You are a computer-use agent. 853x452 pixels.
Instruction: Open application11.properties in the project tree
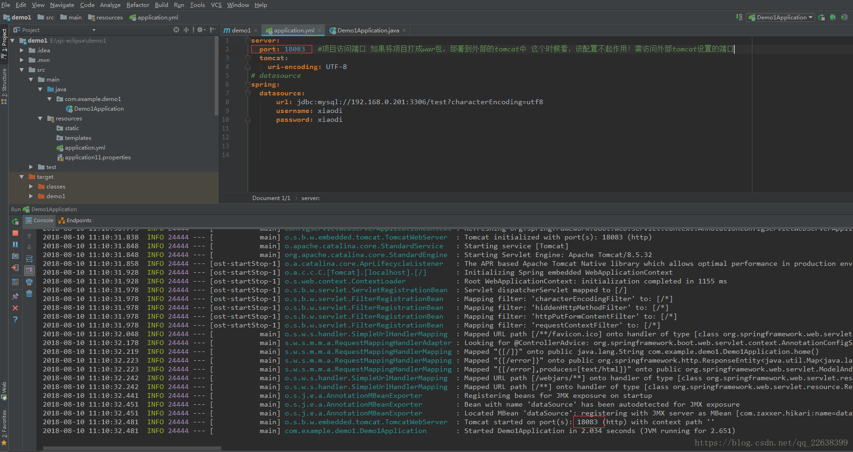[97, 157]
